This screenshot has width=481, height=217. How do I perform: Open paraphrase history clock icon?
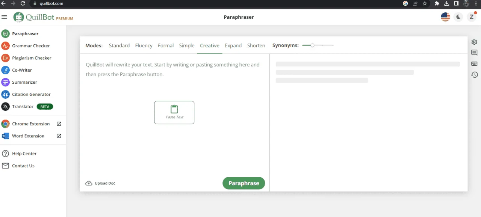point(475,75)
